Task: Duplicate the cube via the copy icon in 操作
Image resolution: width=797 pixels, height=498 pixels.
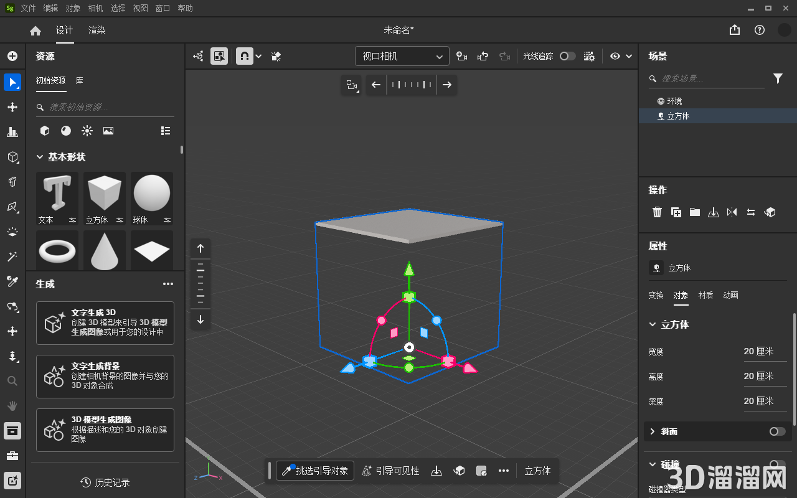Action: (x=676, y=212)
